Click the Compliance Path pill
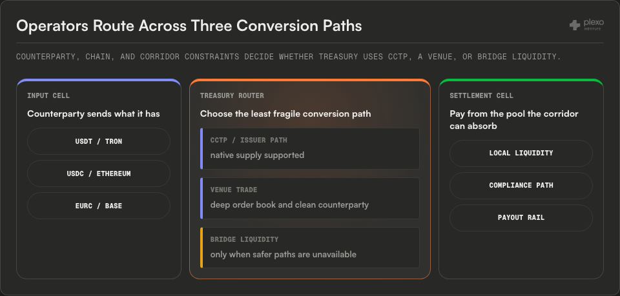The width and height of the screenshot is (620, 296). pyautogui.click(x=521, y=186)
